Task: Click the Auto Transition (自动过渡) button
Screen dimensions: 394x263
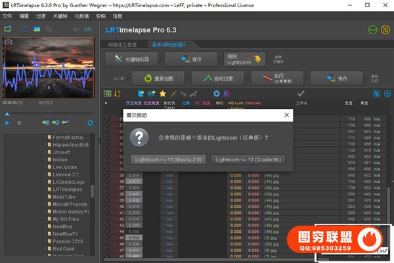Action: click(223, 78)
